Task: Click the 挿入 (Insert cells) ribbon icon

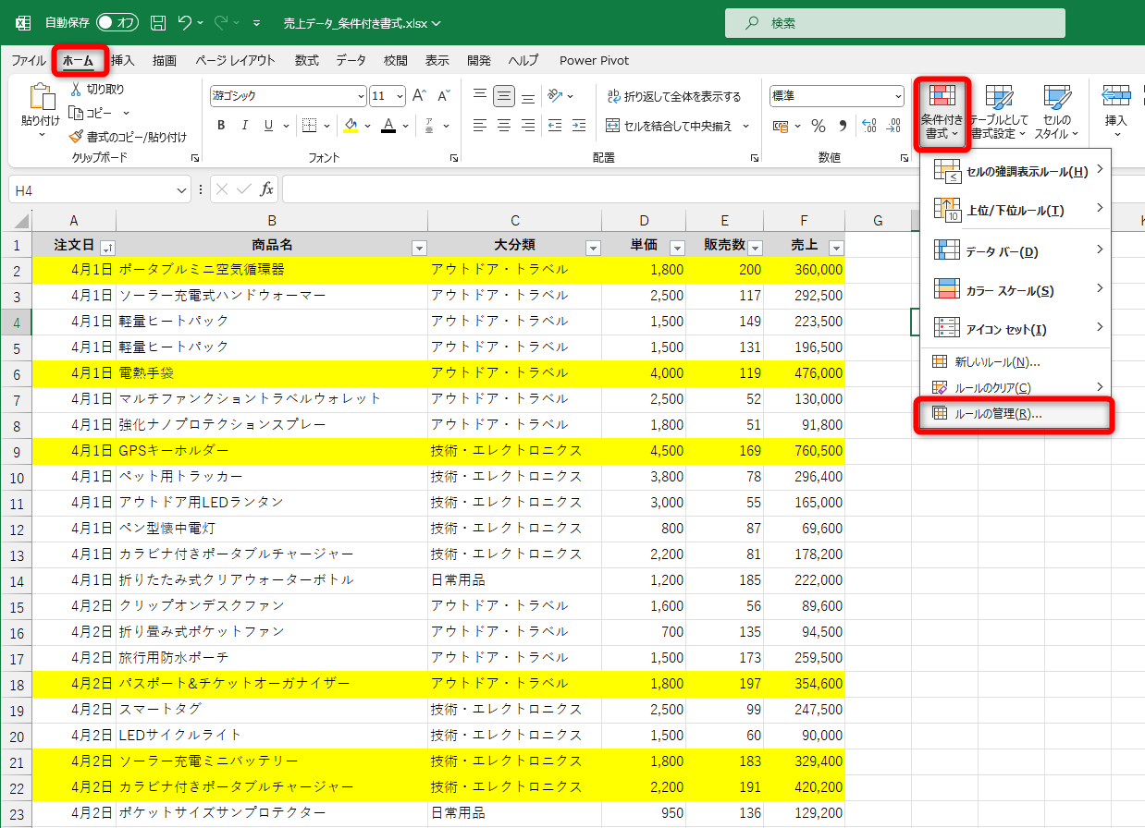Action: pos(1115,106)
